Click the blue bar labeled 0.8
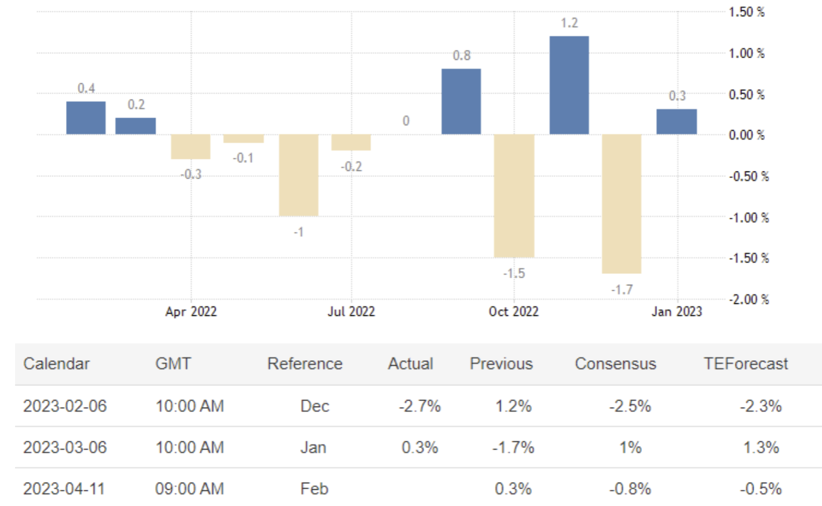Viewport: 822px width, 506px height. 461,101
